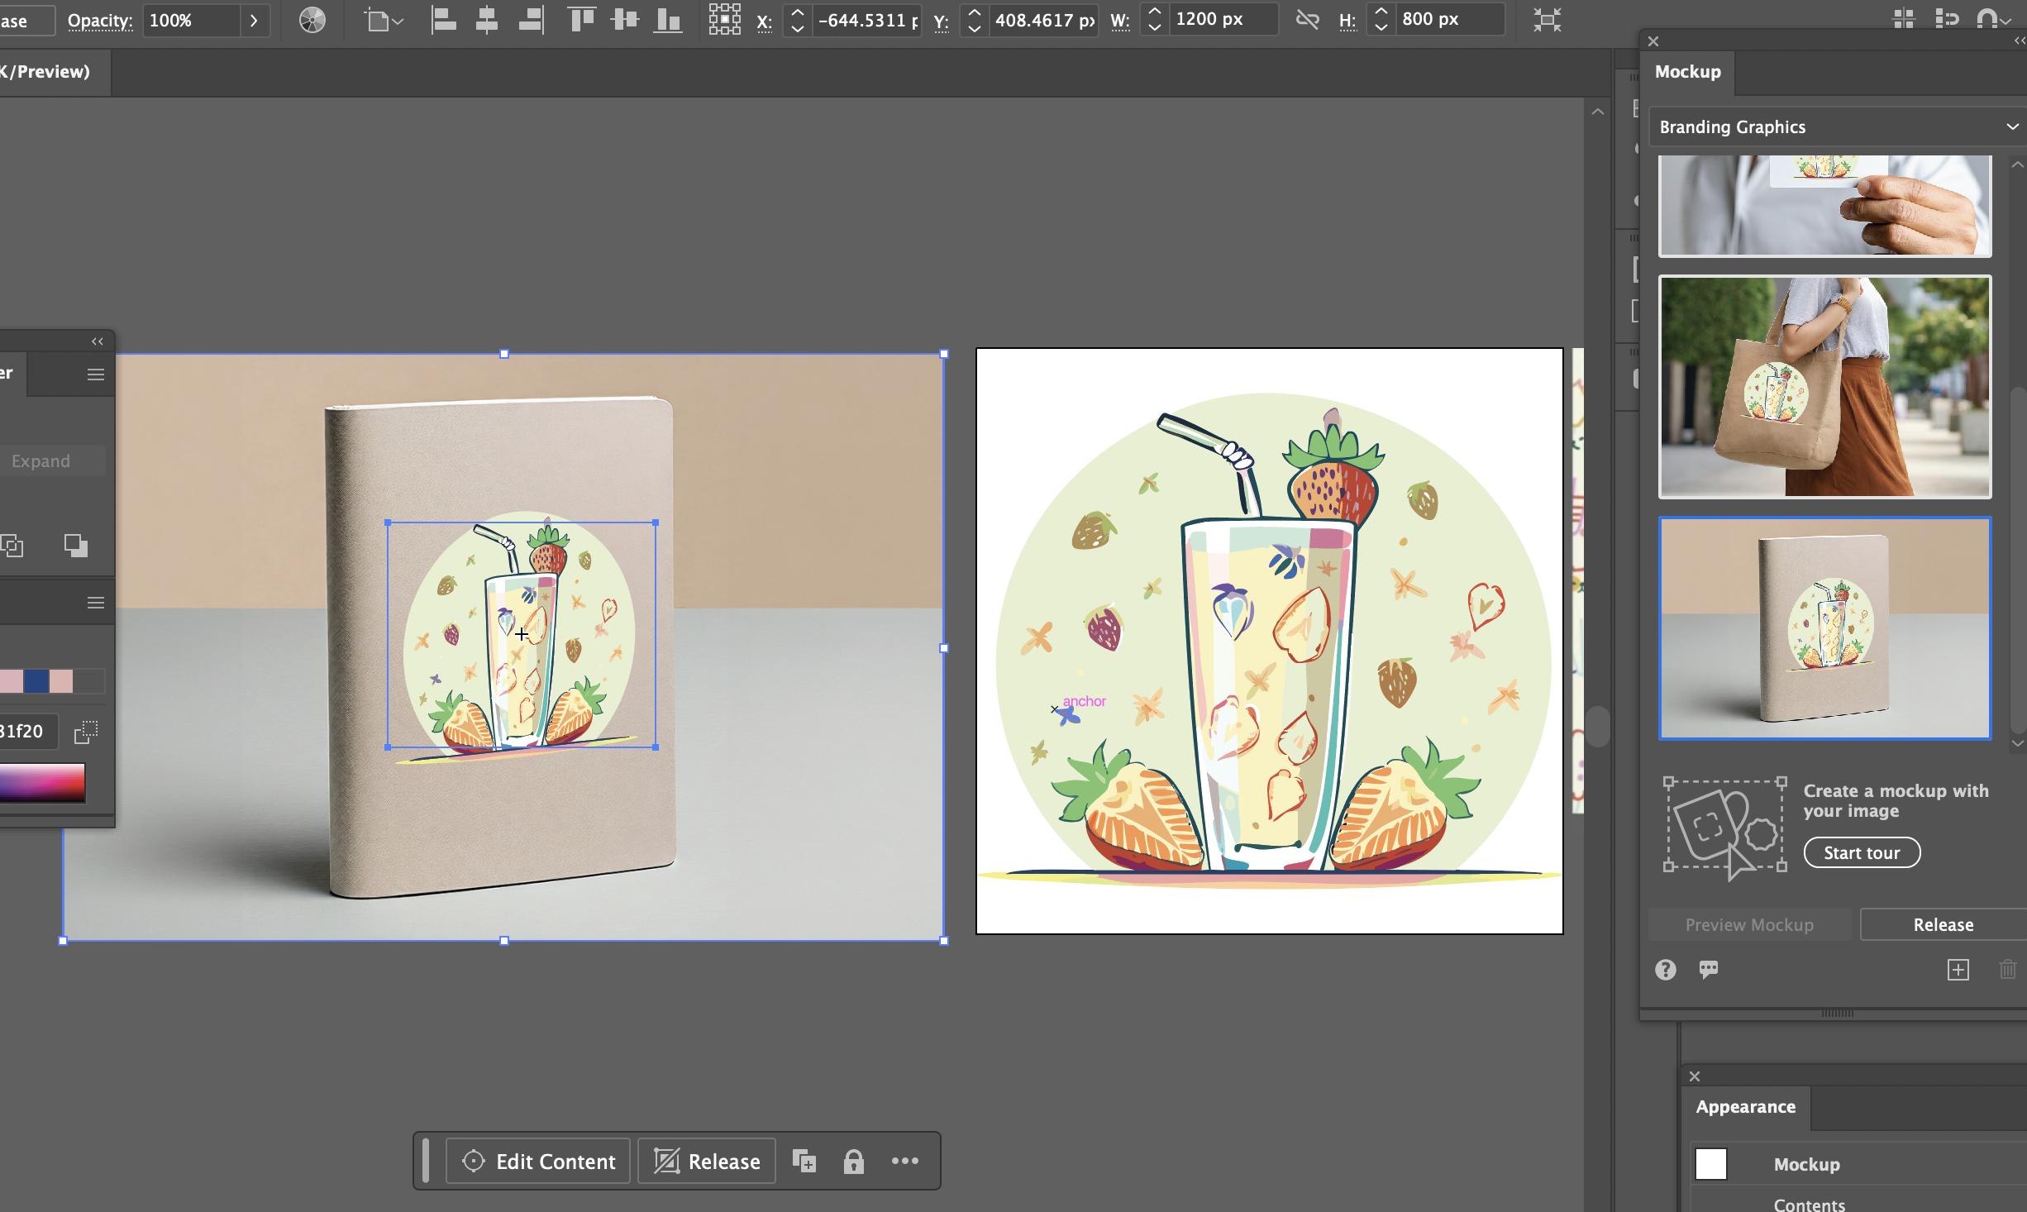Expand the Opacity options arrow
Viewport: 2027px width, 1212px height.
click(x=254, y=20)
